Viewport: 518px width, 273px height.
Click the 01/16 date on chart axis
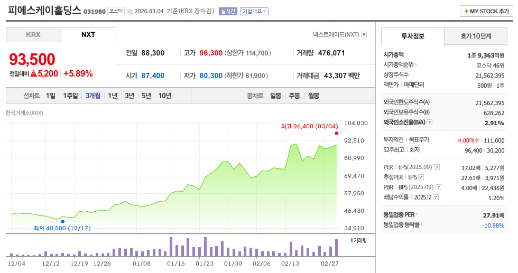[175, 263]
